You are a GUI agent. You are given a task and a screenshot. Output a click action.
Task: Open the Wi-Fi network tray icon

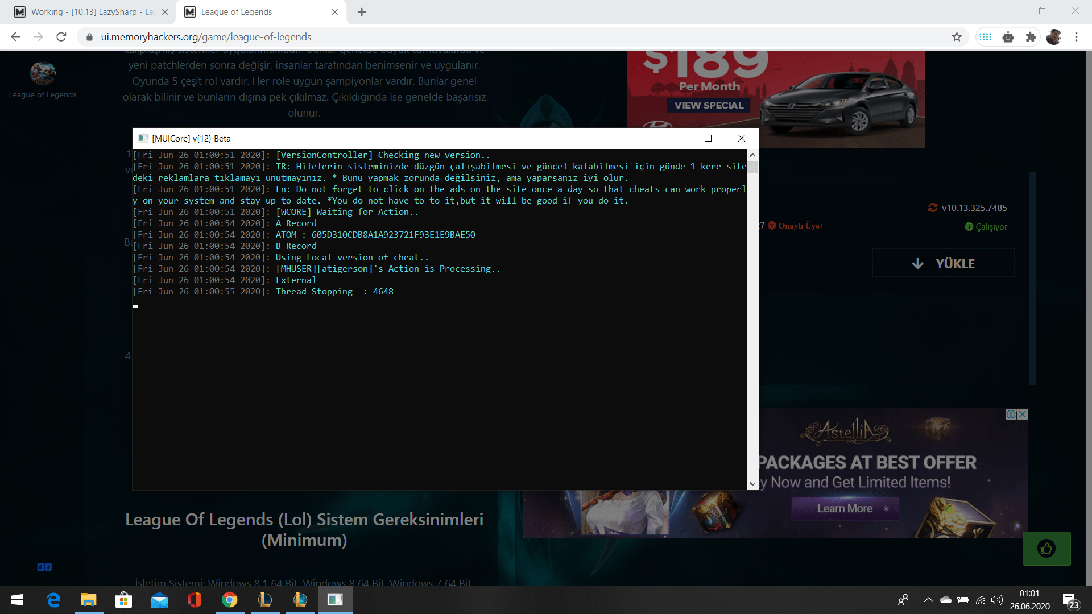pos(980,600)
